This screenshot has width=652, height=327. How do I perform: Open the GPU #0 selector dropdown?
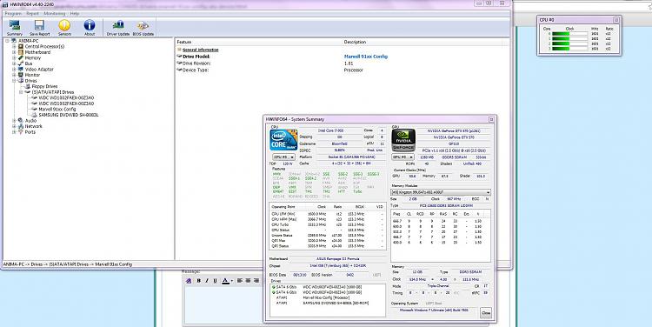(403, 157)
